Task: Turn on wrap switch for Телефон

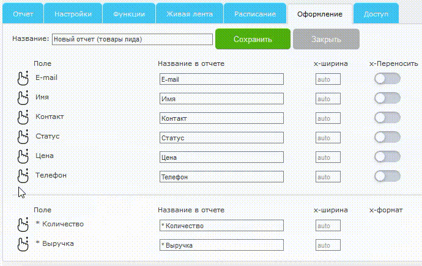Action: click(387, 176)
